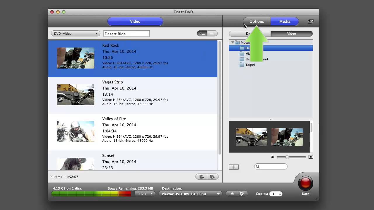Click the 23:53 duration of Sunset
374x210 pixels.
point(108,168)
